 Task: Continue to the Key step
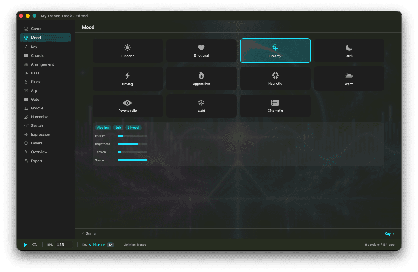click(x=389, y=234)
